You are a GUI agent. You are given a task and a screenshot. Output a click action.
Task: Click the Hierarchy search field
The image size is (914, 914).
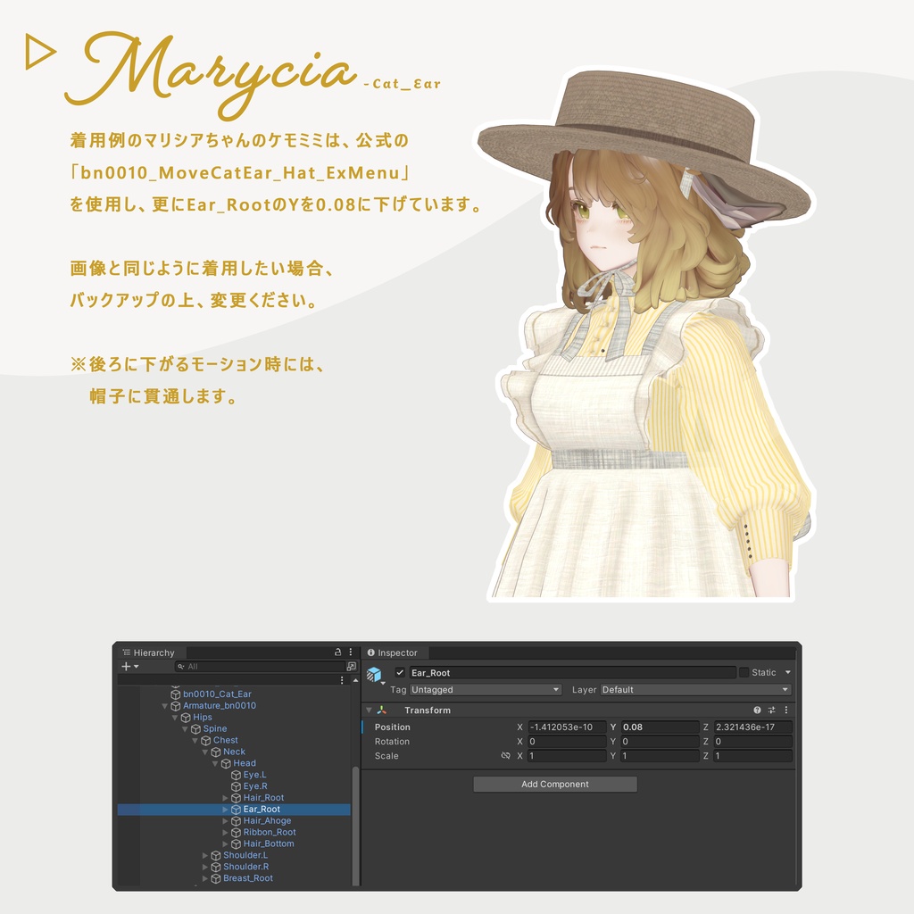pos(260,666)
